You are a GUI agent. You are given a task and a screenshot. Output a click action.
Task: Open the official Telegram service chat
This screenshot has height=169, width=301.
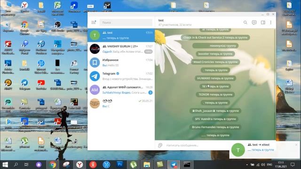click(121, 76)
